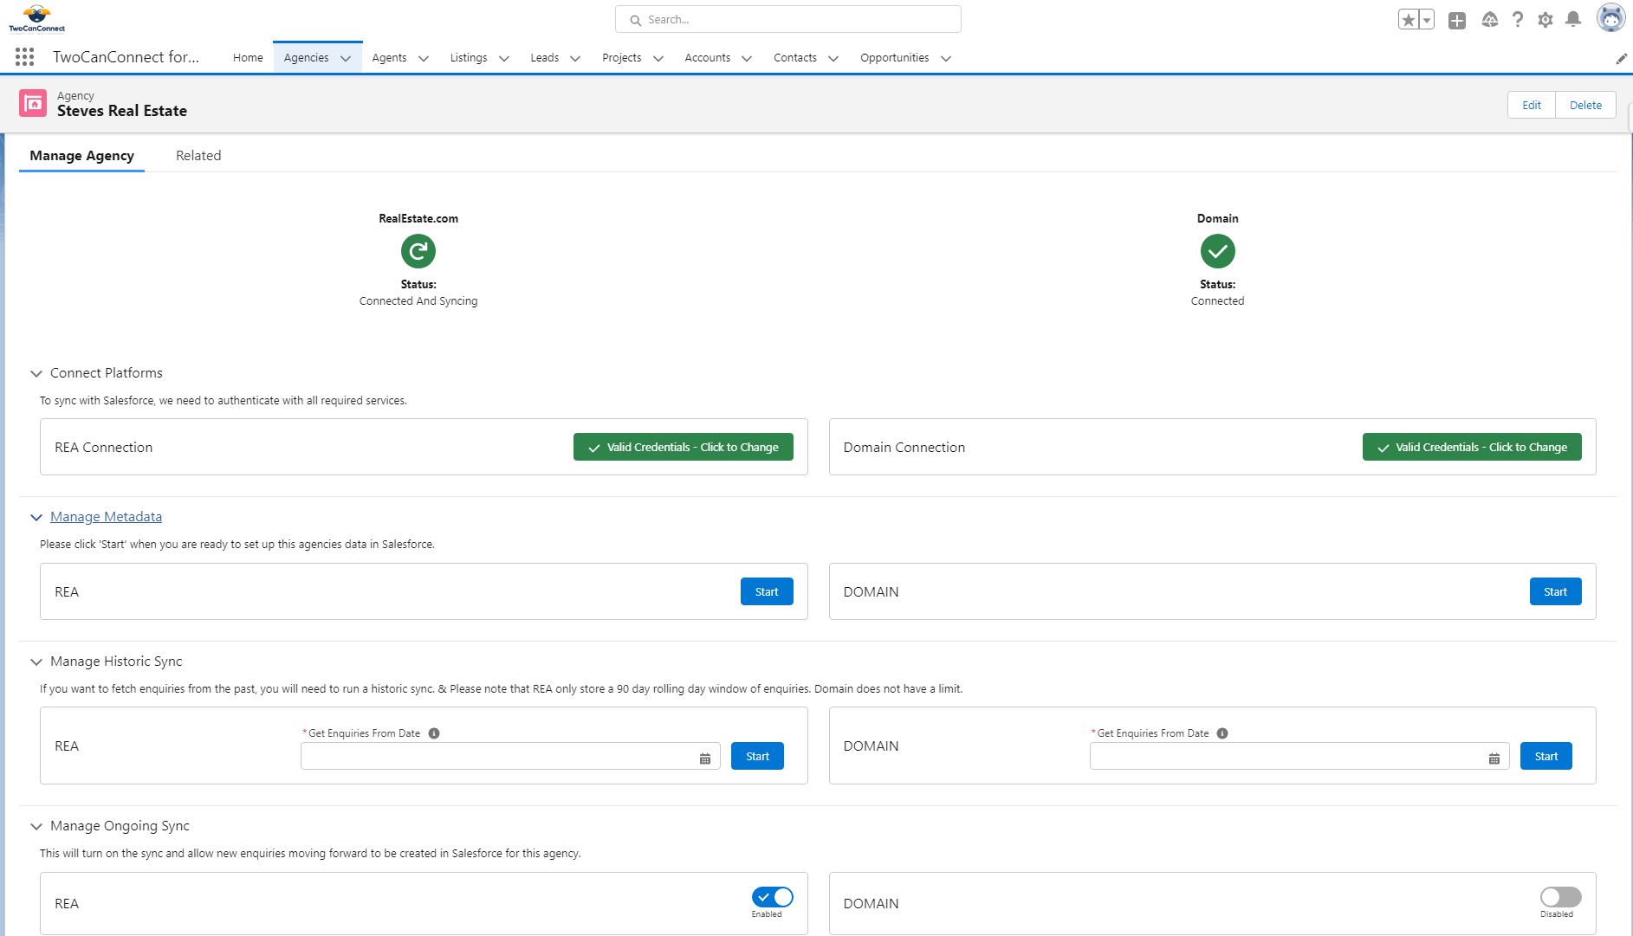Viewport: 1633px width, 936px height.
Task: Click Valid Credentials for REA Connection
Action: tap(684, 447)
